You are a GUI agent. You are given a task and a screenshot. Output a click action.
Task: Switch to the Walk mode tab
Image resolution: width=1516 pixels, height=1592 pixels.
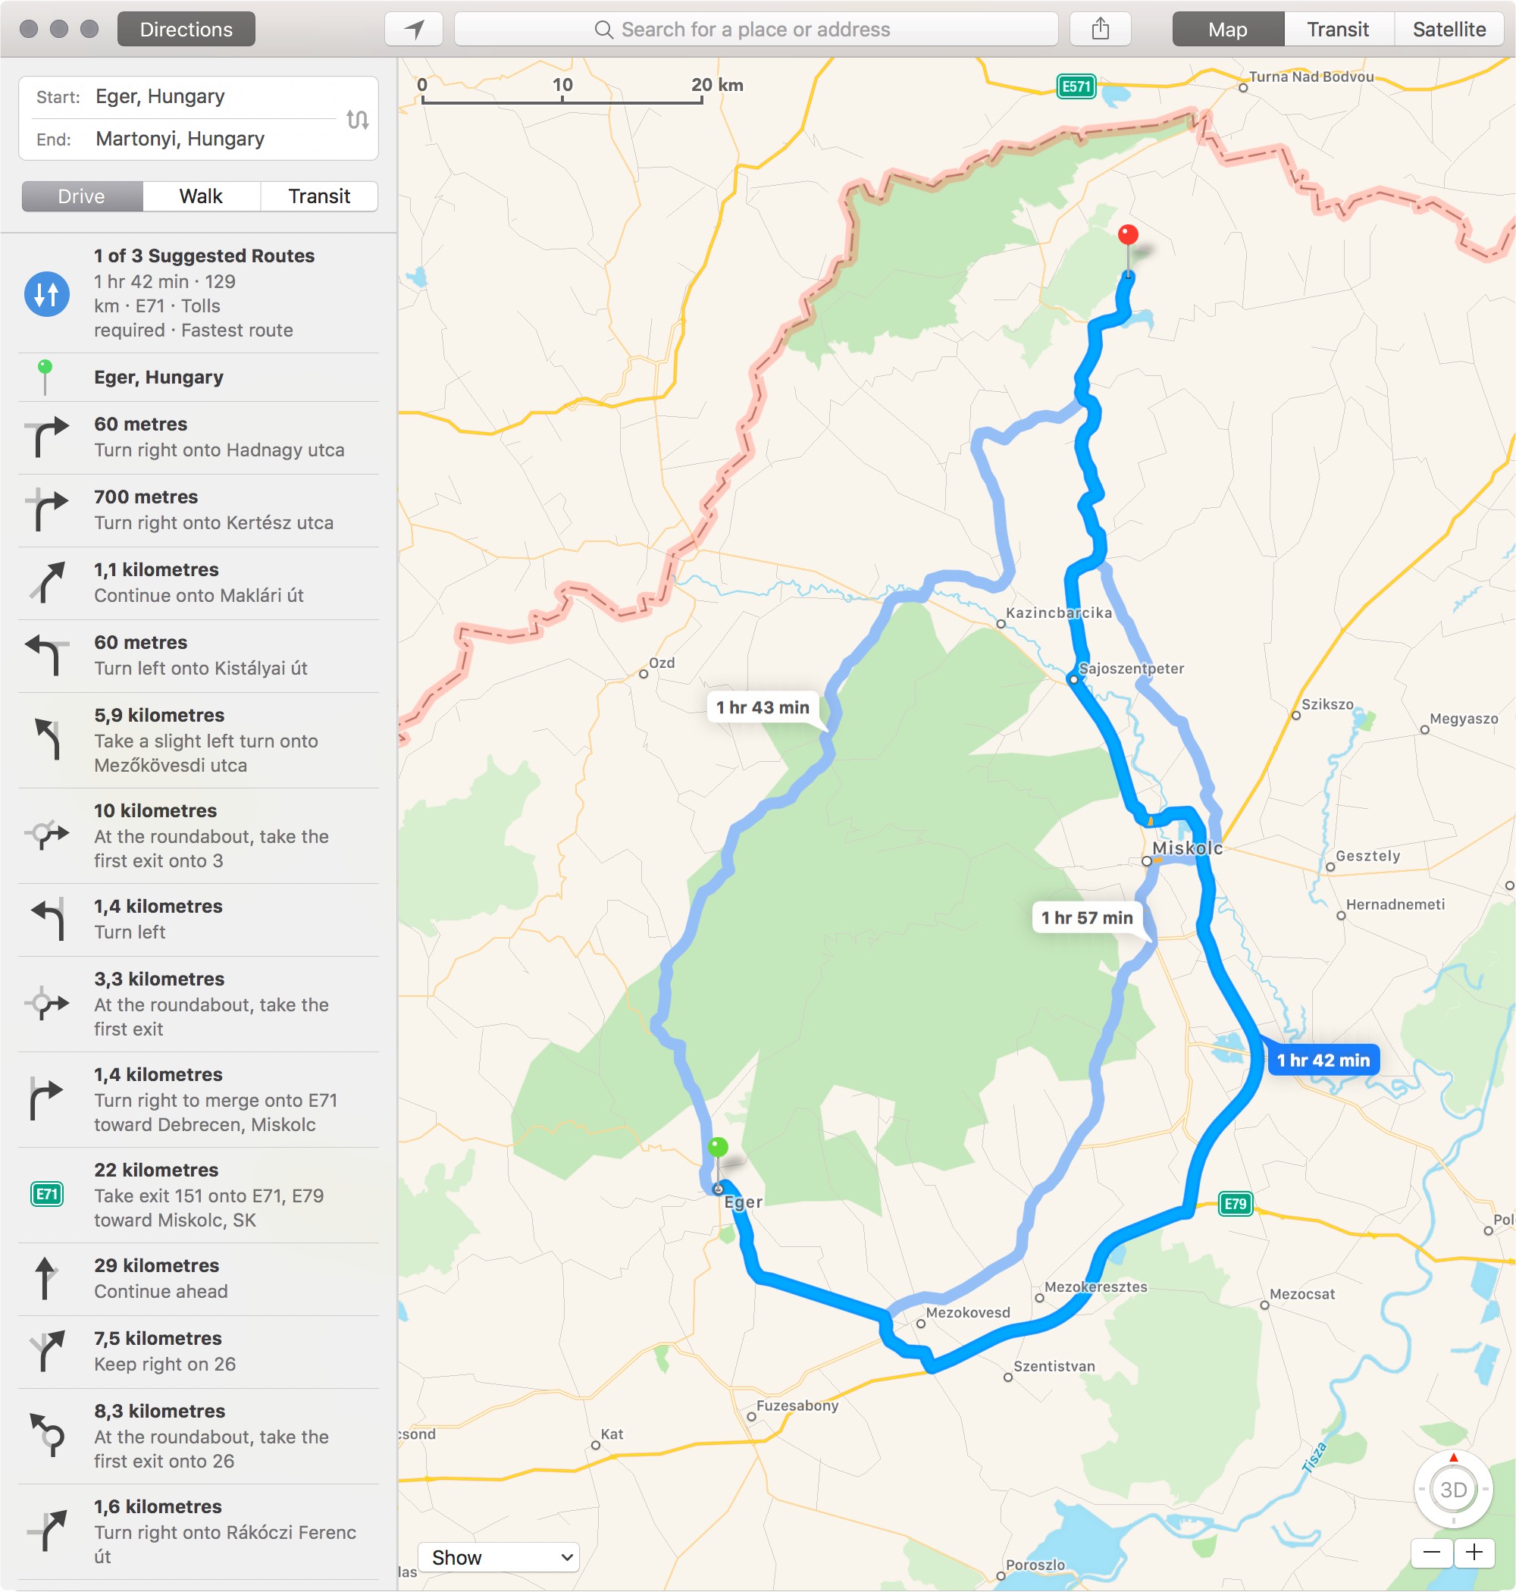pos(199,198)
